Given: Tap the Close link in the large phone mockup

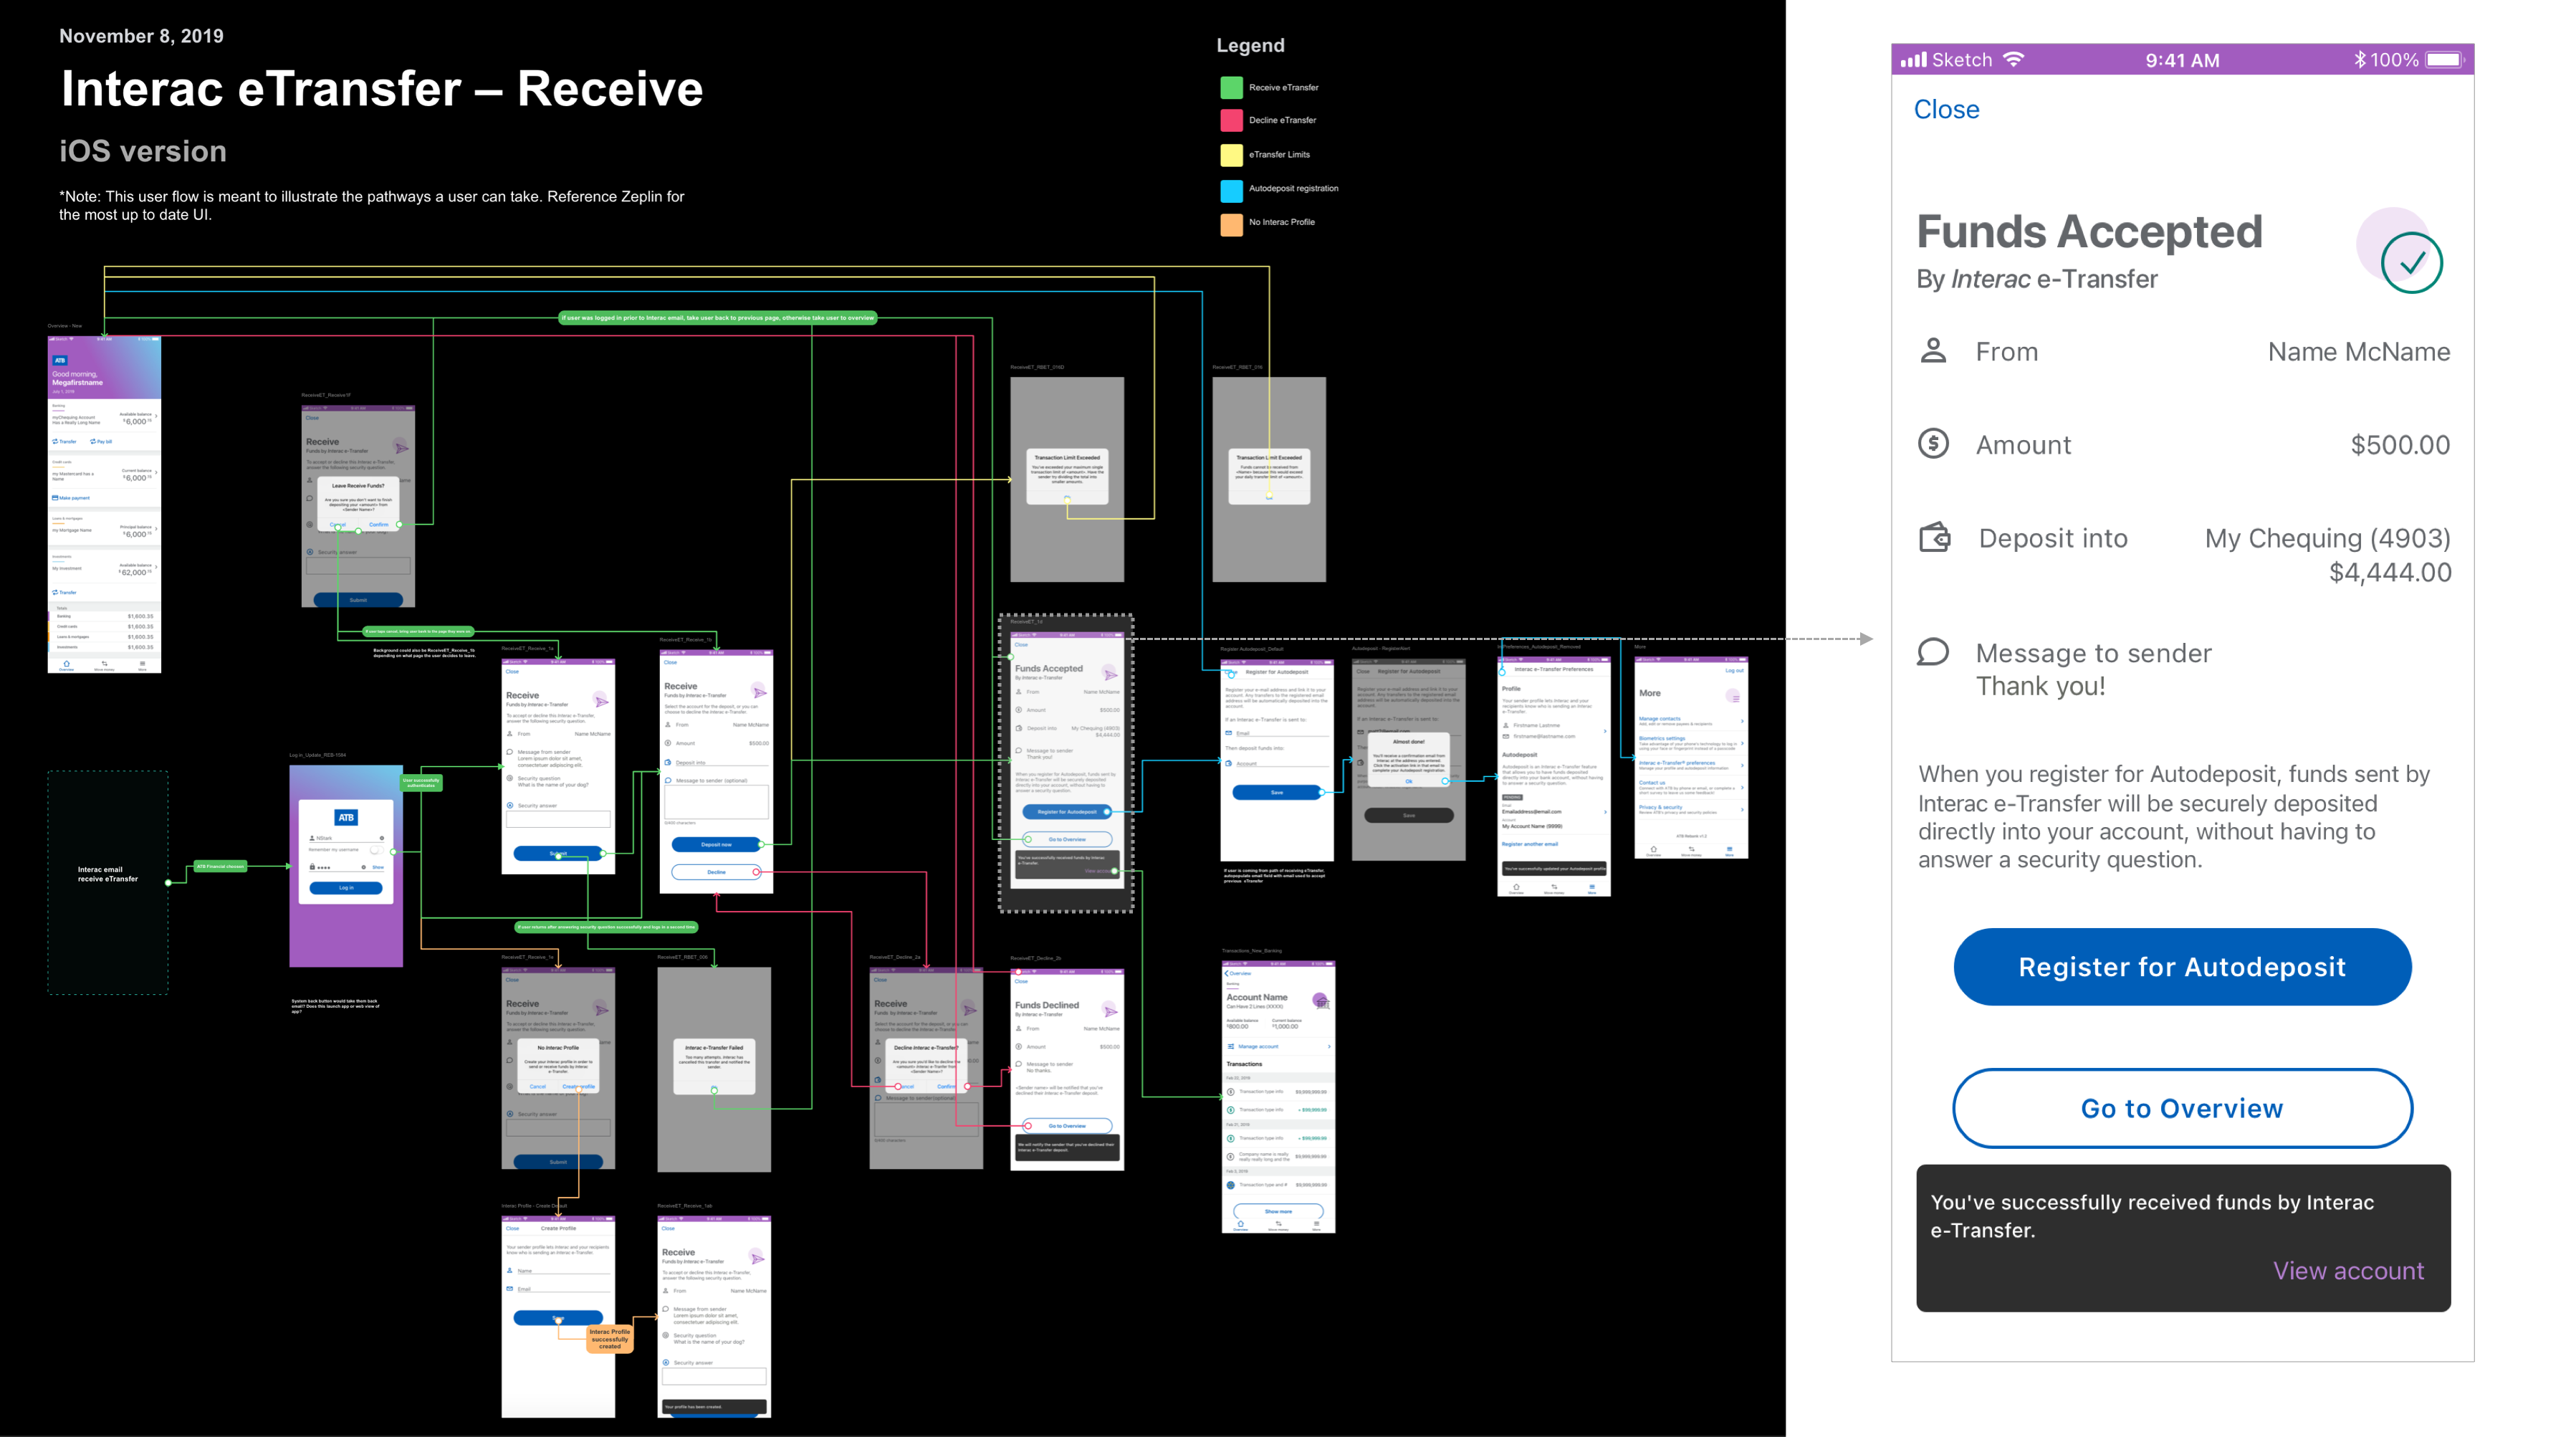Looking at the screenshot, I should [x=1946, y=109].
